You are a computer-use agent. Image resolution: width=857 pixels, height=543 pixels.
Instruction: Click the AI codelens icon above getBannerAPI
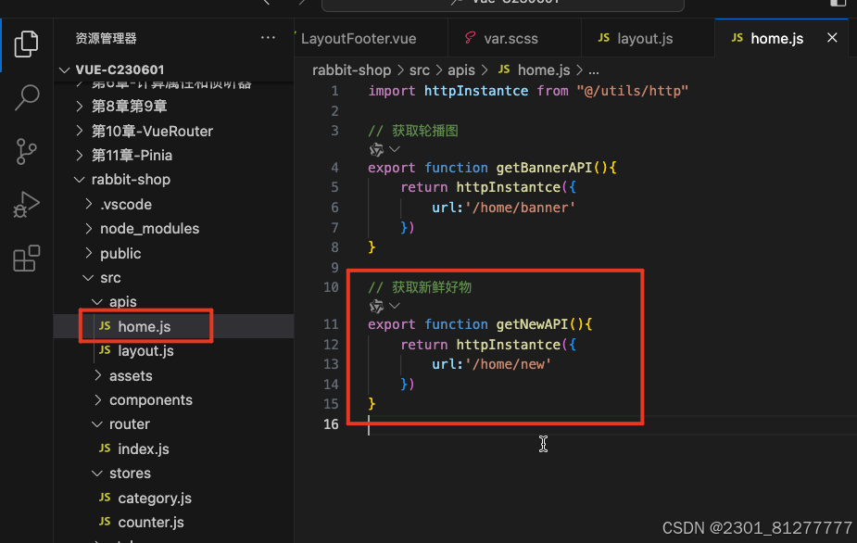pyautogui.click(x=376, y=149)
